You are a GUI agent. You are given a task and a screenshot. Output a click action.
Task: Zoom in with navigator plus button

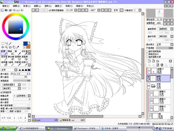(x=168, y=20)
